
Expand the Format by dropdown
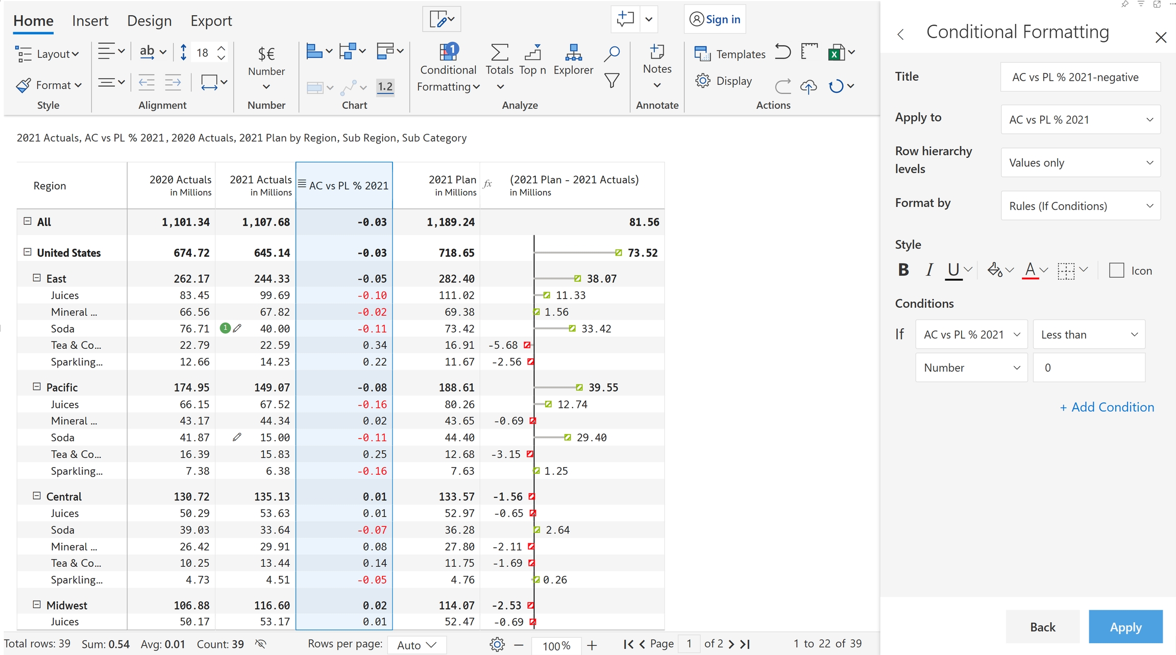click(1080, 206)
